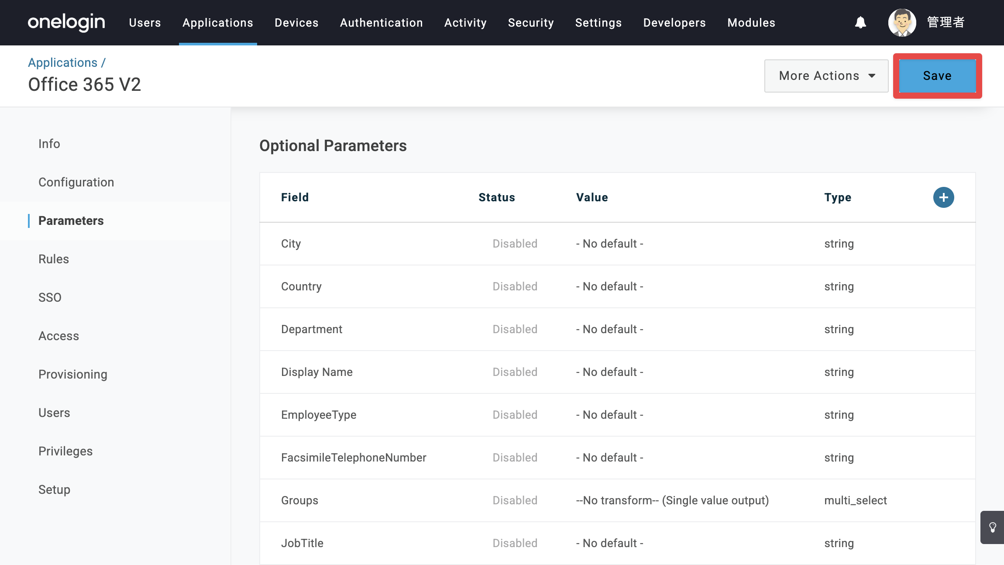Click the Disabled status for Department
1004x565 pixels.
[515, 329]
